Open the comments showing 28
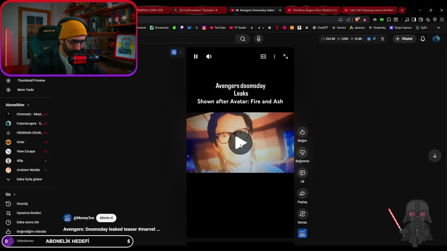Viewport: 447px width, 251px height. click(x=302, y=173)
